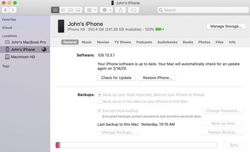Switch Finder to list view
The width and height of the screenshot is (250, 152).
pyautogui.click(x=63, y=10)
